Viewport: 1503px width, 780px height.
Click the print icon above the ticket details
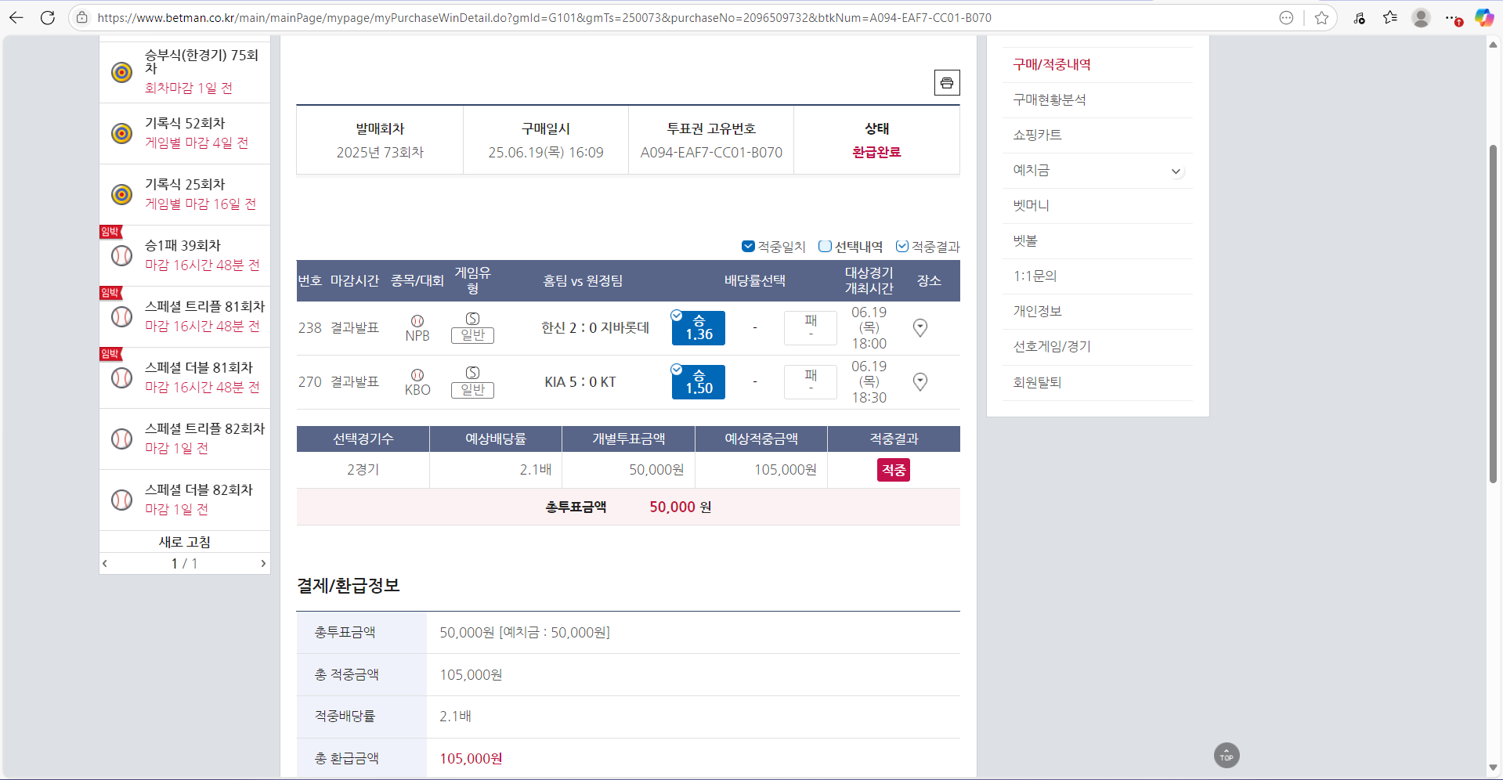pos(946,82)
